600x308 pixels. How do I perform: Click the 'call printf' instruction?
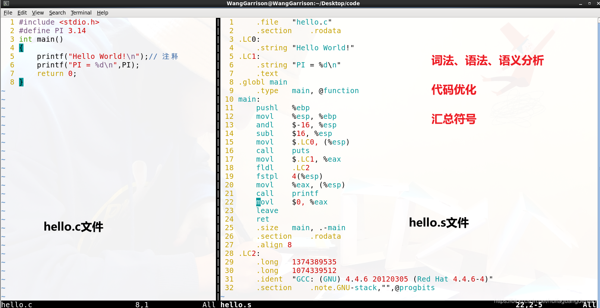pos(287,193)
